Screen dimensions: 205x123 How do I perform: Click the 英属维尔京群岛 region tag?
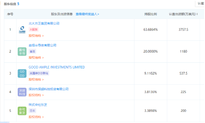coord(38,73)
